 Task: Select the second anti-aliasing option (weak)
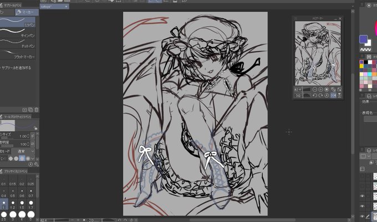click(16, 158)
